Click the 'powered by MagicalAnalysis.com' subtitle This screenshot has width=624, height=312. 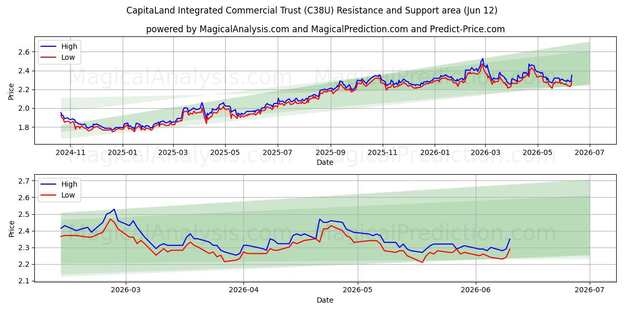(326, 29)
